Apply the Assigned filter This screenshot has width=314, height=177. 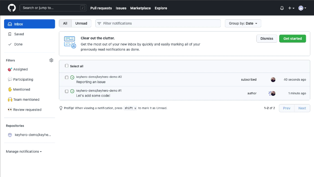18,69
